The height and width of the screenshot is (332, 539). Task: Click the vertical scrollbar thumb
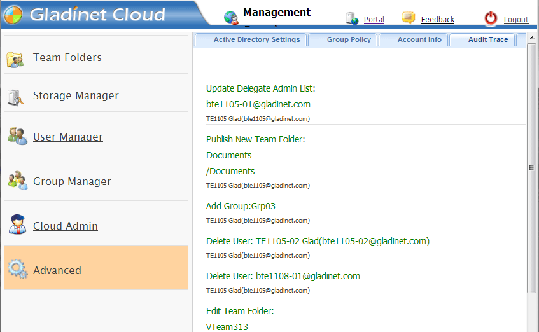531,168
